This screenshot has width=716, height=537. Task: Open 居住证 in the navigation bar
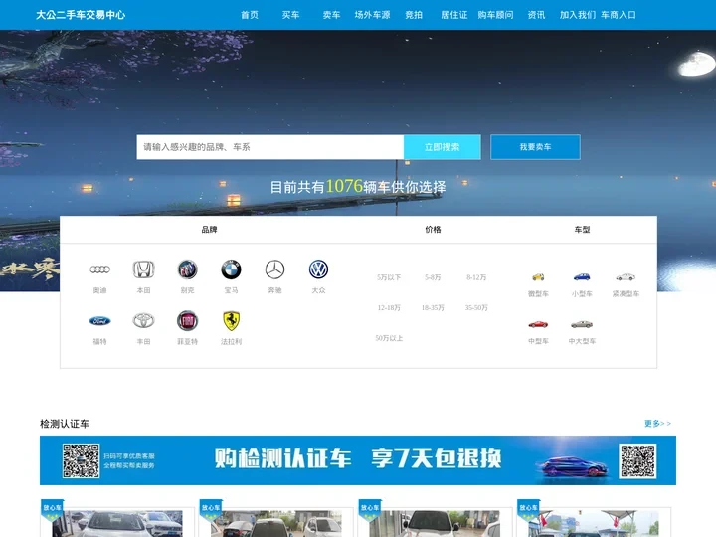click(454, 15)
